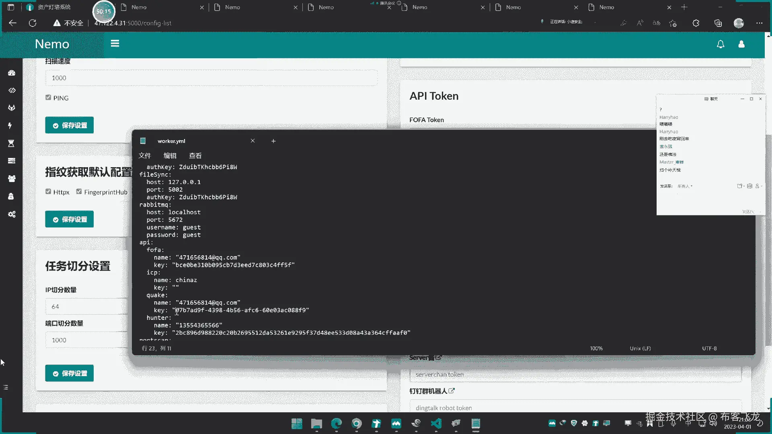Add new tab in Notepad with plus

click(x=273, y=141)
